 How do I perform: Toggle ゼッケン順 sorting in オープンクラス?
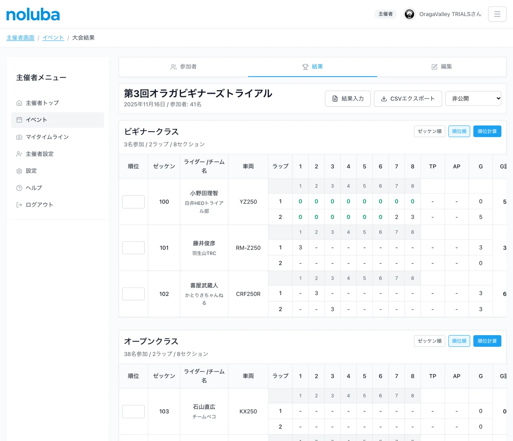click(429, 341)
